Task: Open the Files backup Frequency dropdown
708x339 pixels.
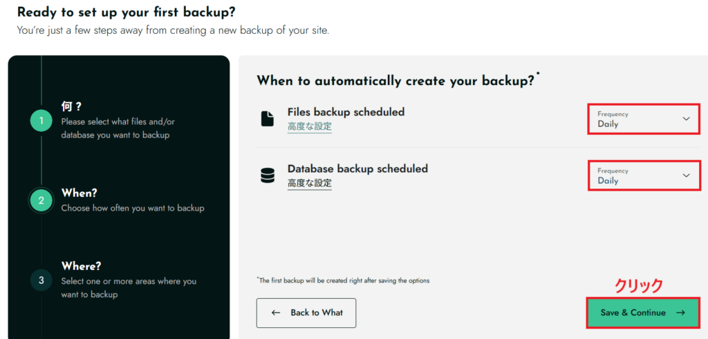Action: 643,119
